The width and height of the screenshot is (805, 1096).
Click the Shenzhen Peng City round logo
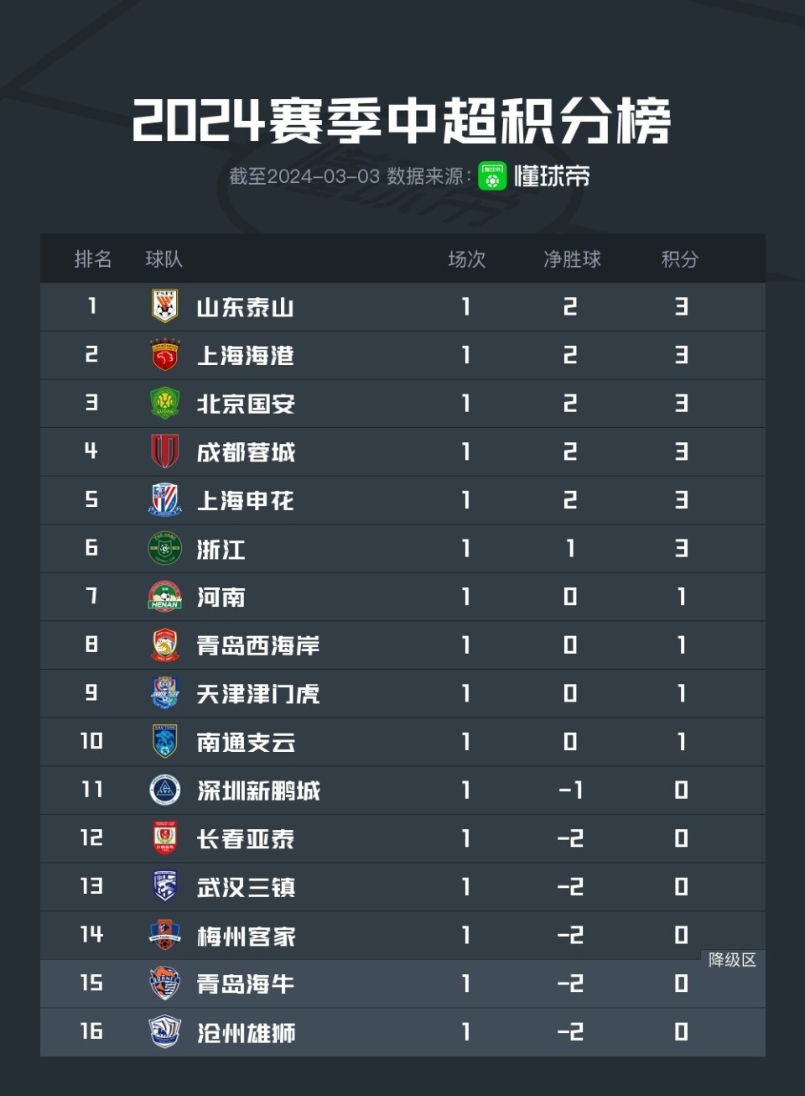tap(164, 791)
